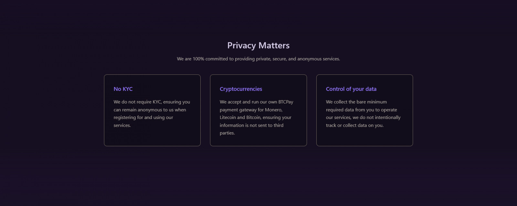Click "KYC," inside the No KYC description
This screenshot has height=206, width=517.
point(157,102)
